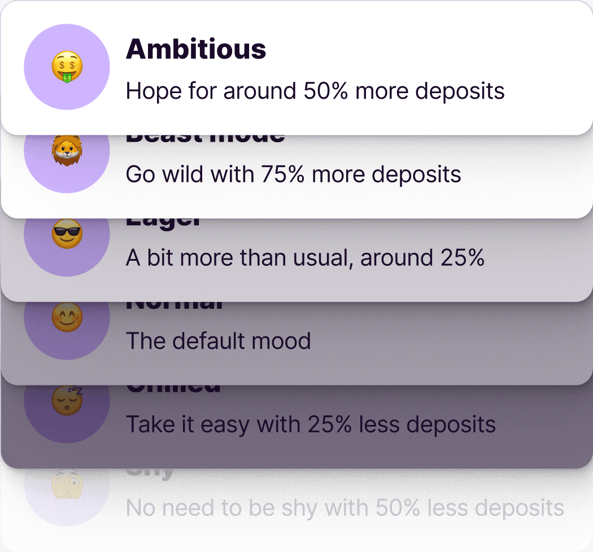The width and height of the screenshot is (593, 552).
Task: Click the Ambitious heading text
Action: [x=197, y=50]
